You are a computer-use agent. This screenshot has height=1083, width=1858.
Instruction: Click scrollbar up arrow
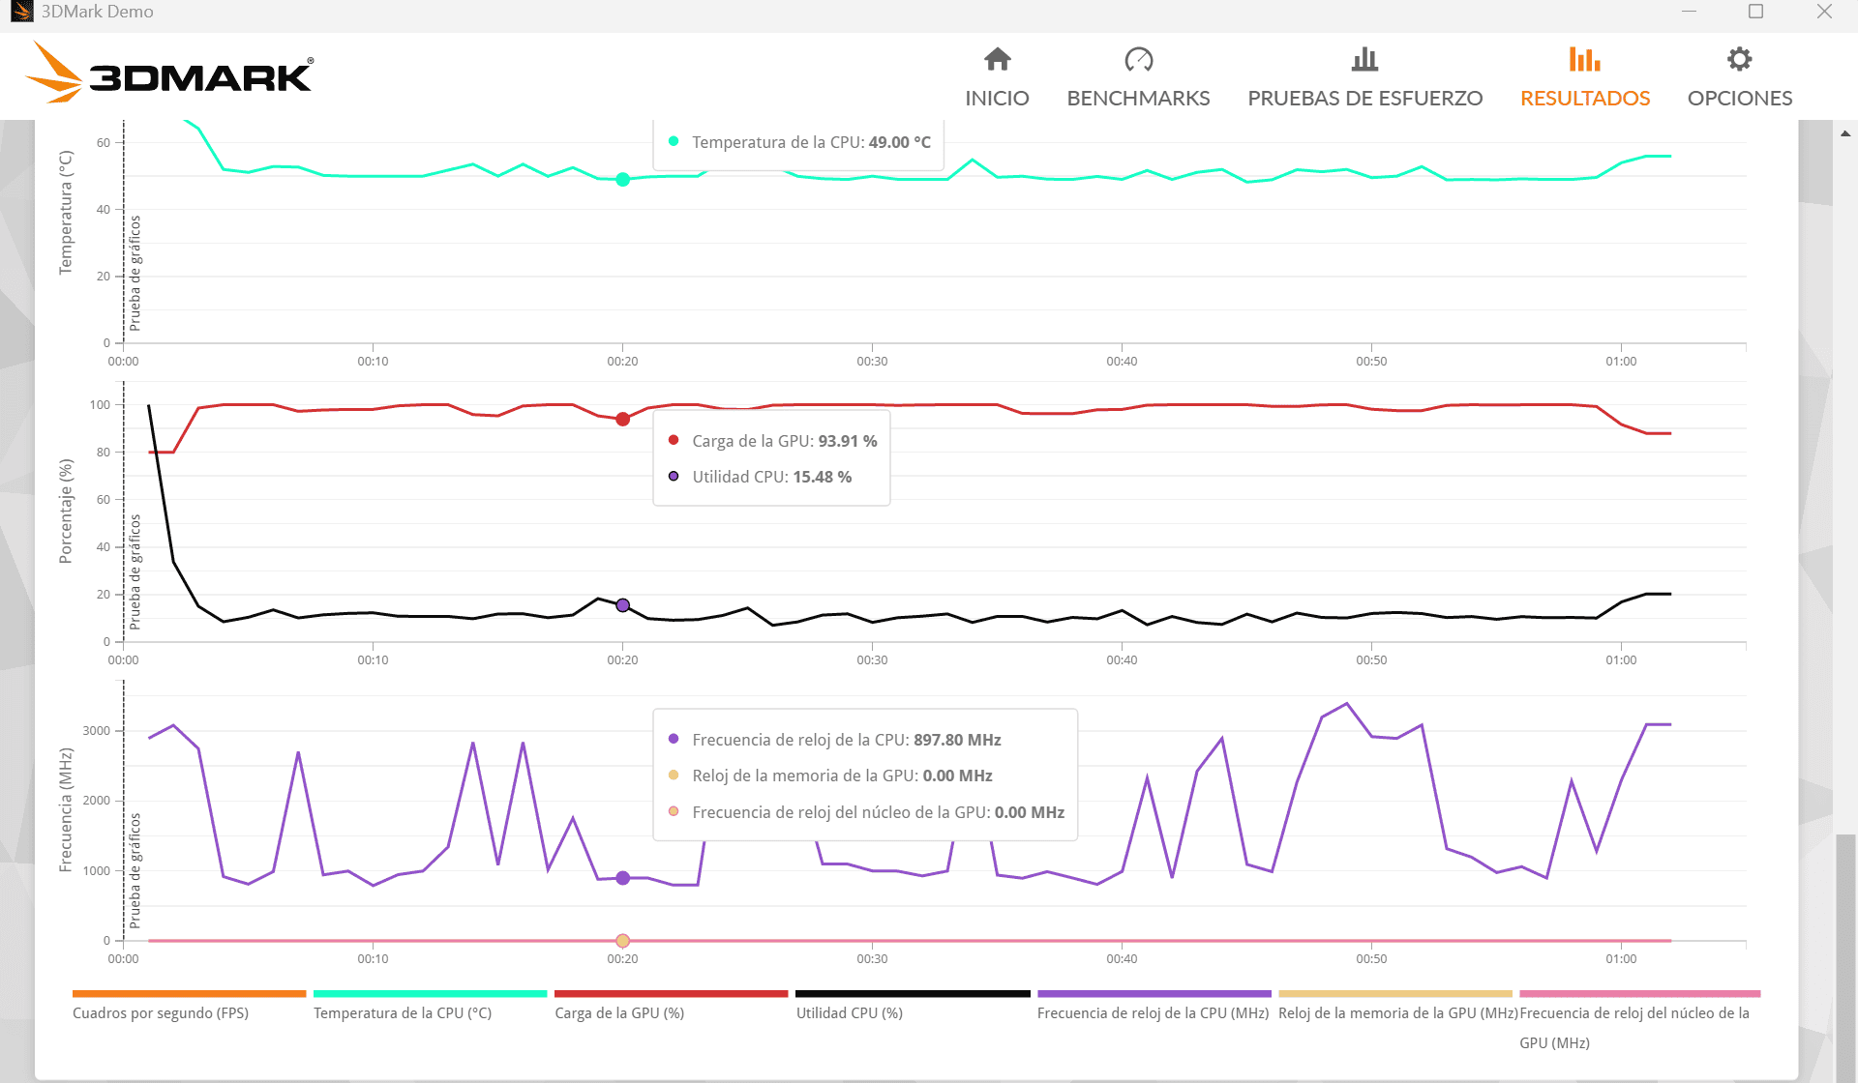1845,133
